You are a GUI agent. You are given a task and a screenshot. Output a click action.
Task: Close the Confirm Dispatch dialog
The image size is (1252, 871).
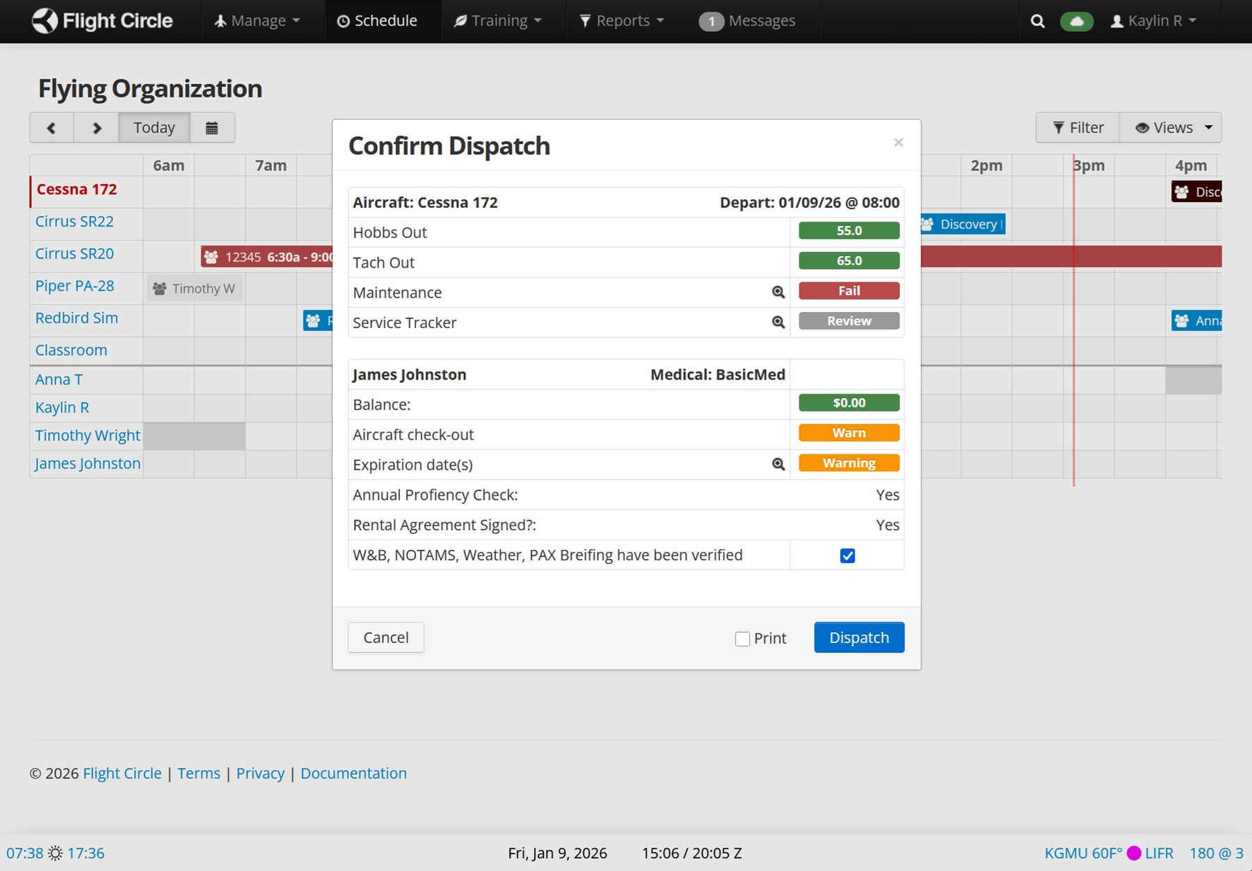(898, 143)
